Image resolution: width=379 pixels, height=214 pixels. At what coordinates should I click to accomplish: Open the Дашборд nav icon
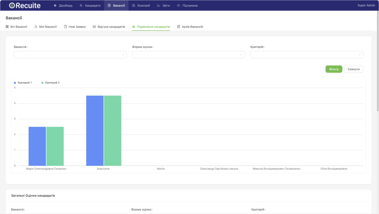[x=55, y=6]
